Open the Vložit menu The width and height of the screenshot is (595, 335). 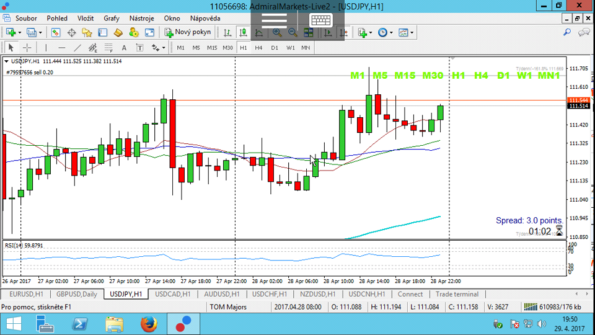86,18
